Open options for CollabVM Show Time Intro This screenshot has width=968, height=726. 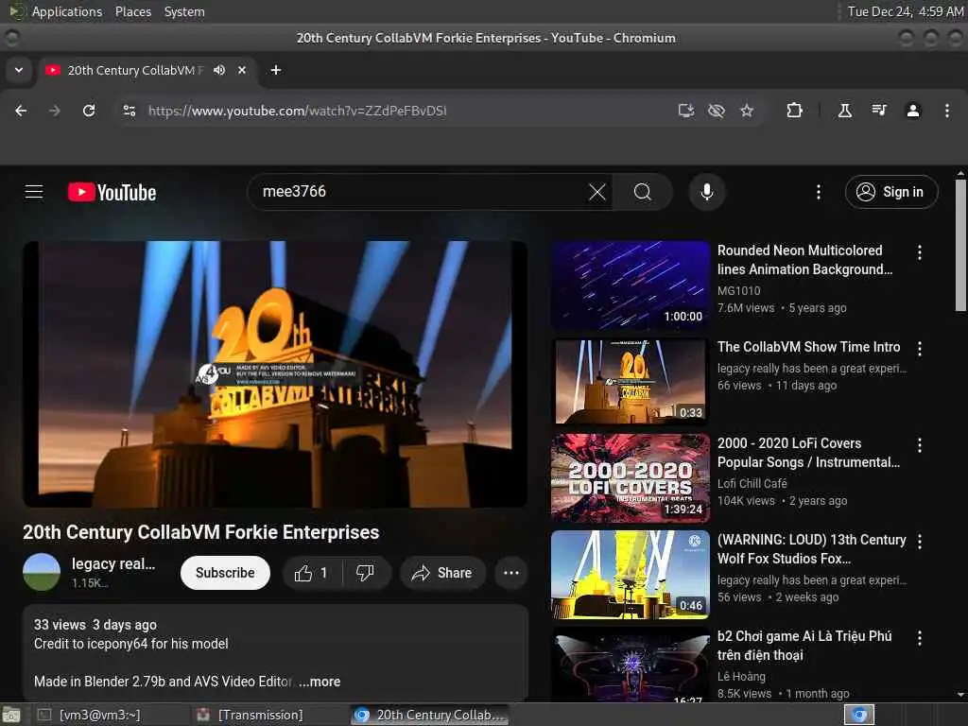pos(919,349)
